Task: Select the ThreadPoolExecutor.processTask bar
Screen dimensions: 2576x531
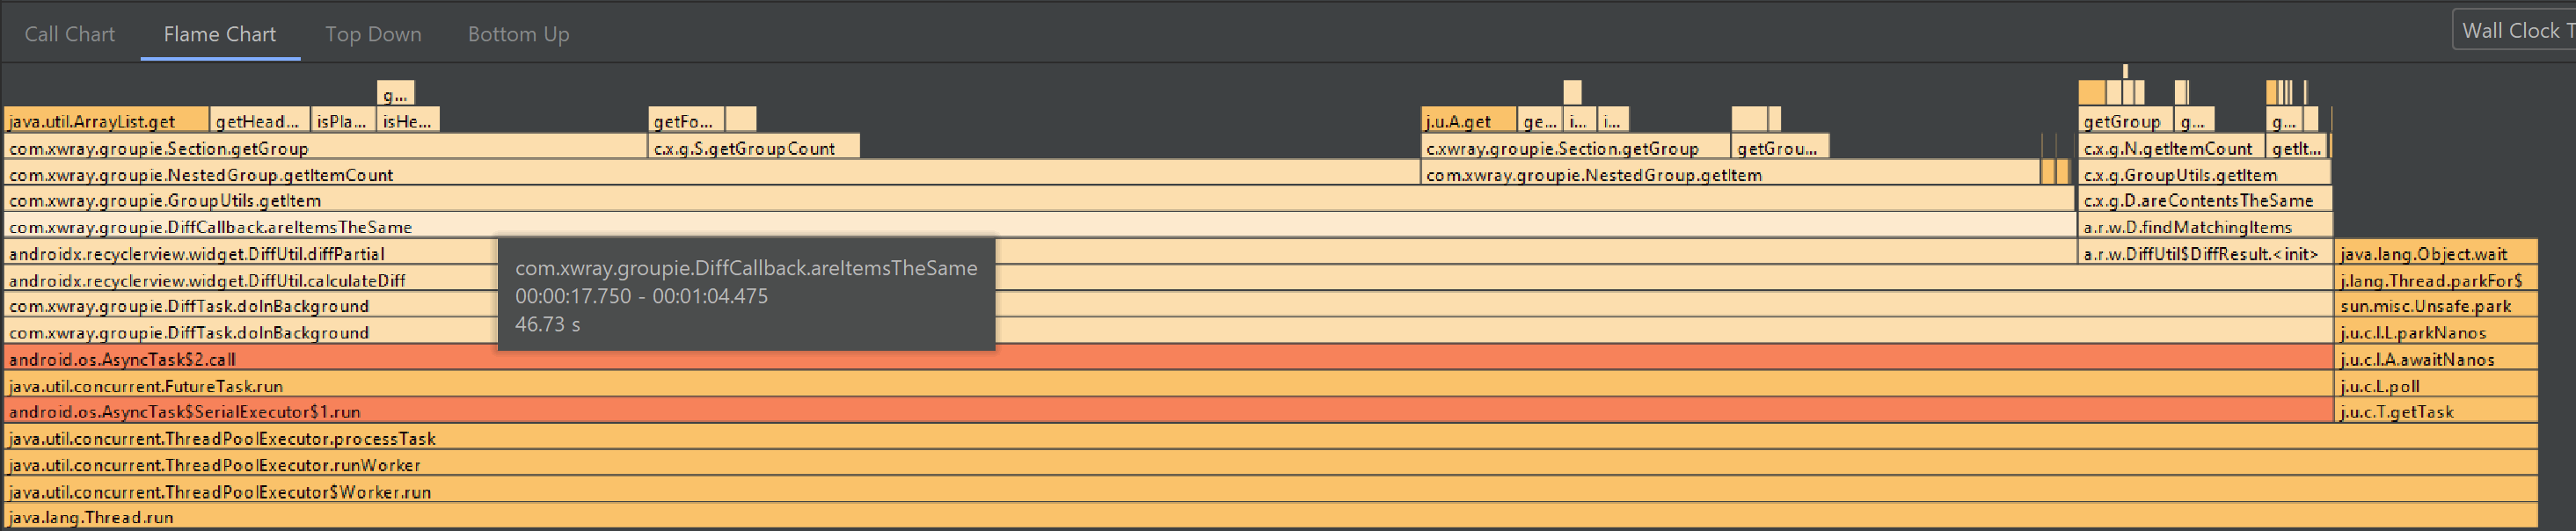Action: tap(1271, 439)
